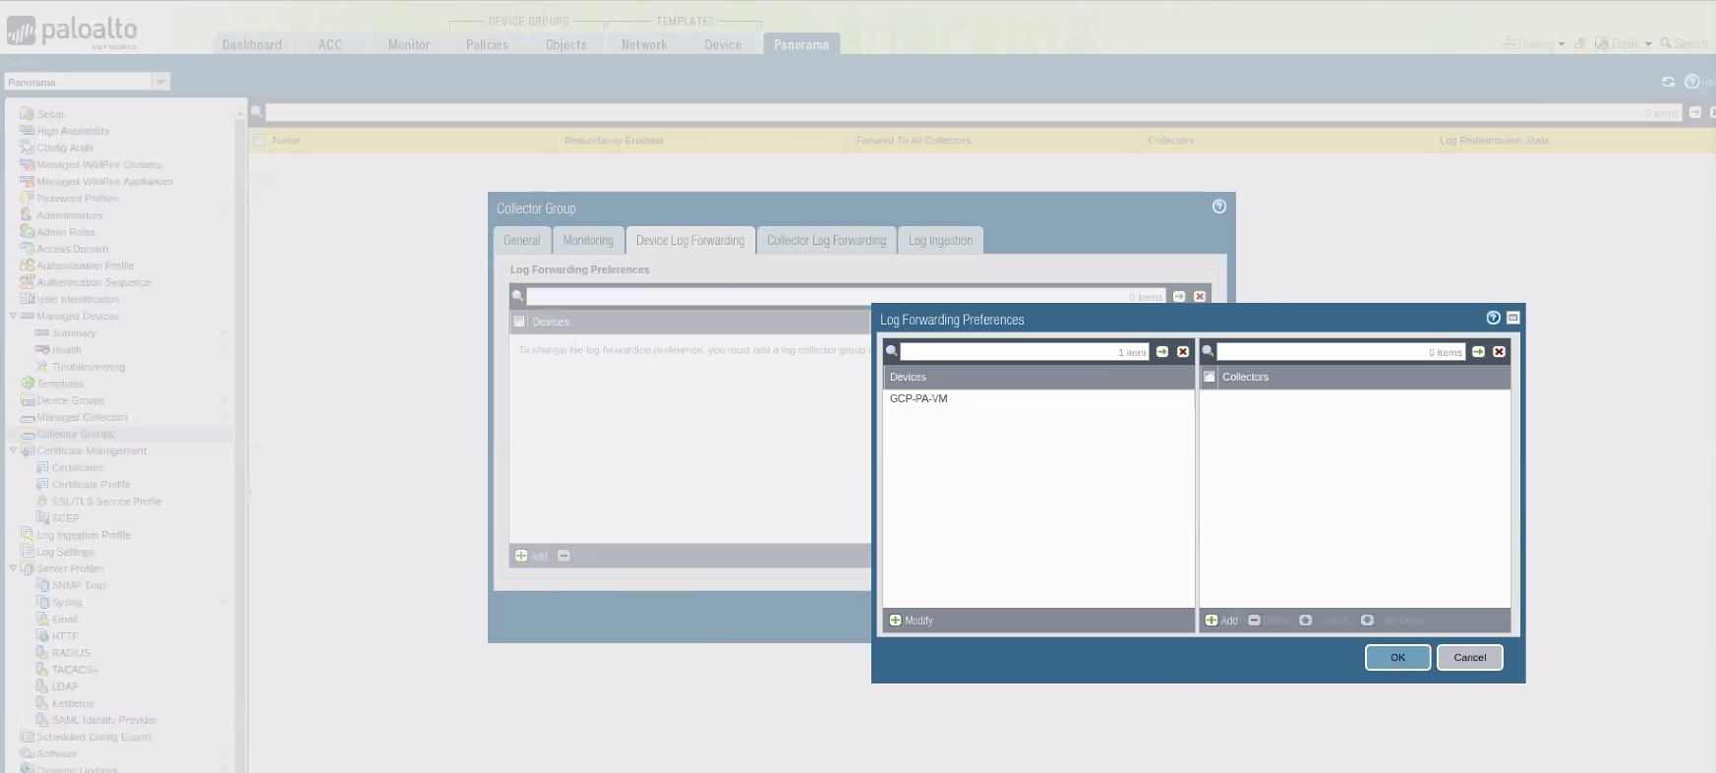Click Modify under the Devices list

click(x=911, y=621)
